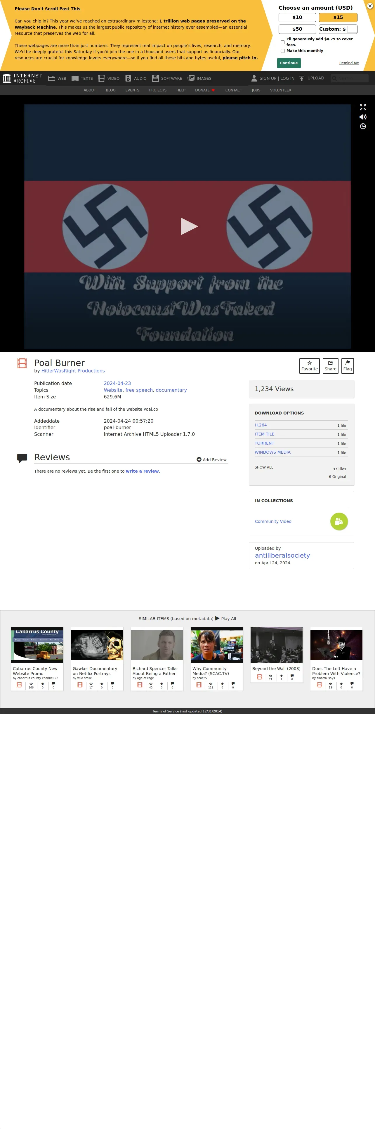
Task: Open the Blog menu item
Action: coord(111,91)
